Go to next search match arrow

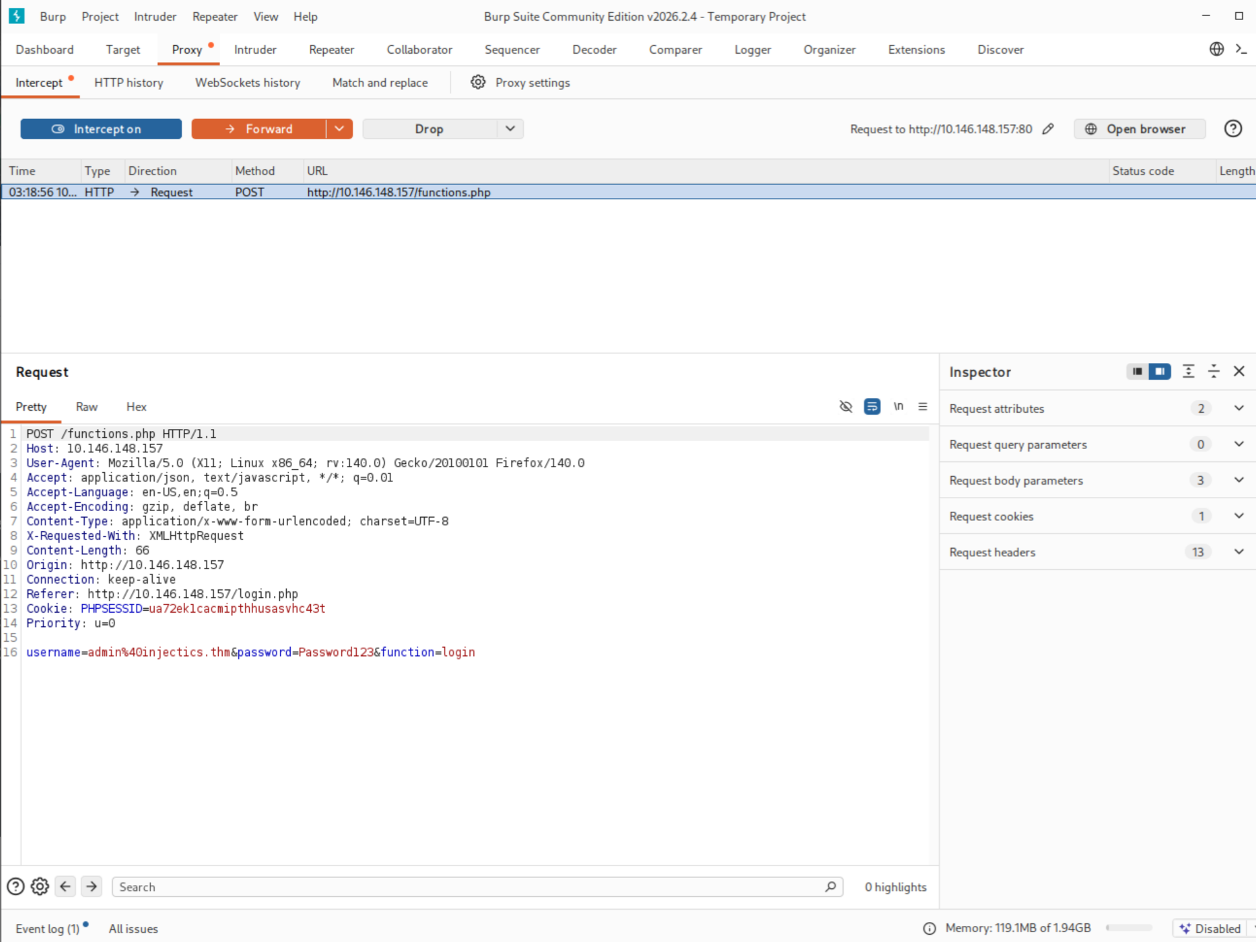coord(91,886)
